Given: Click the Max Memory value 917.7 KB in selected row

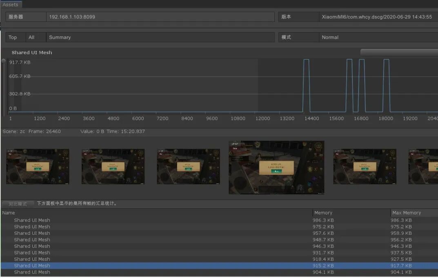Looking at the screenshot, I should [x=401, y=265].
